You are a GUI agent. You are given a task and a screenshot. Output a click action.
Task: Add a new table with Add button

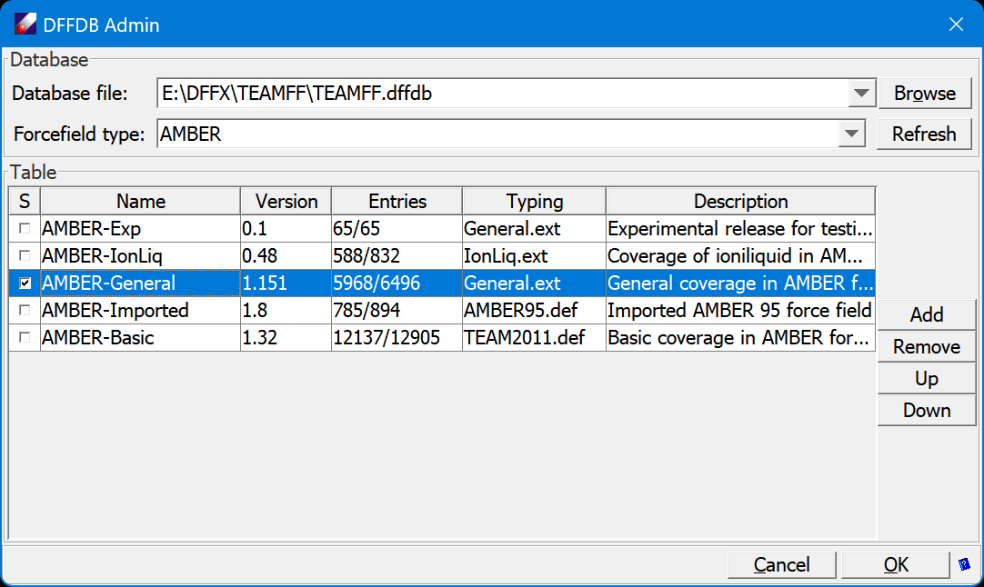coord(926,314)
